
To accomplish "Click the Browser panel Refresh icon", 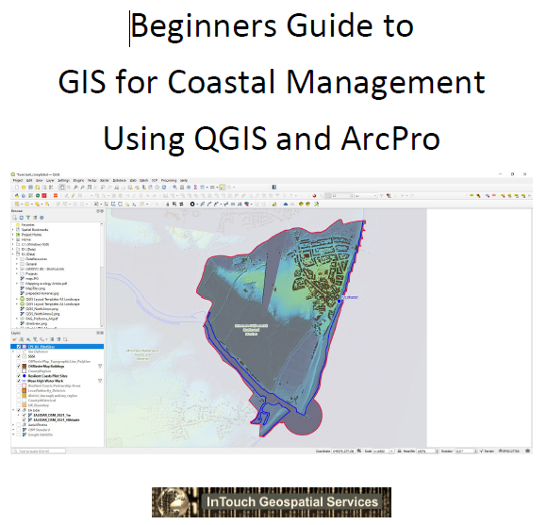I will (22, 218).
